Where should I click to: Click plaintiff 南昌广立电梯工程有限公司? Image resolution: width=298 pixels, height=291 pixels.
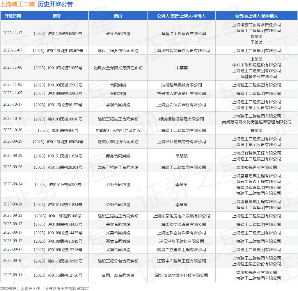point(182,250)
